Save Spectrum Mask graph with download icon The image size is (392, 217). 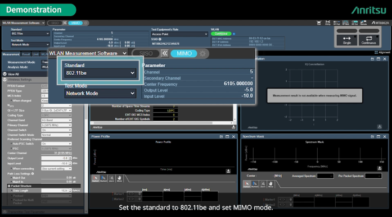coord(380,168)
